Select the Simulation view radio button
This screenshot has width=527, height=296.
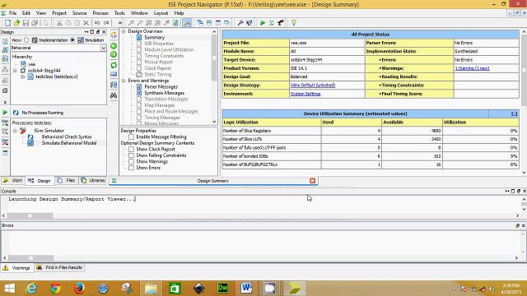point(72,40)
